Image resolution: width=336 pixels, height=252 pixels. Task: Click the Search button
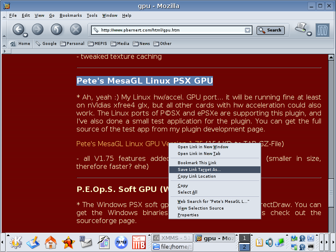270,30
